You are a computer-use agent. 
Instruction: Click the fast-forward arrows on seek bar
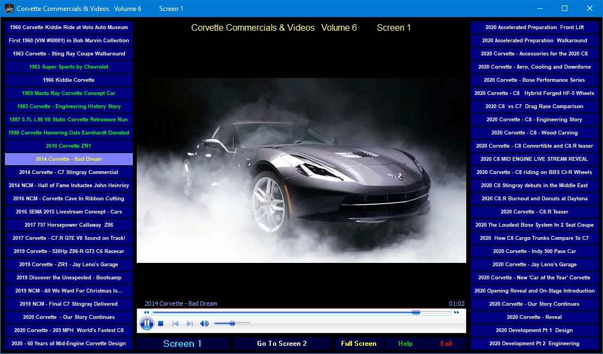pos(456,312)
